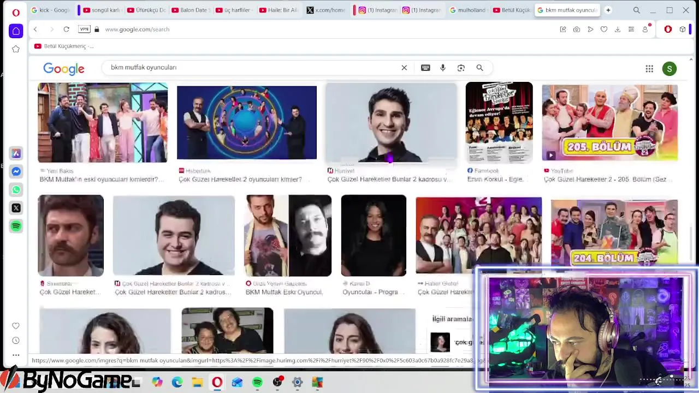Open Spotify from the taskbar
The image size is (699, 393).
click(257, 382)
